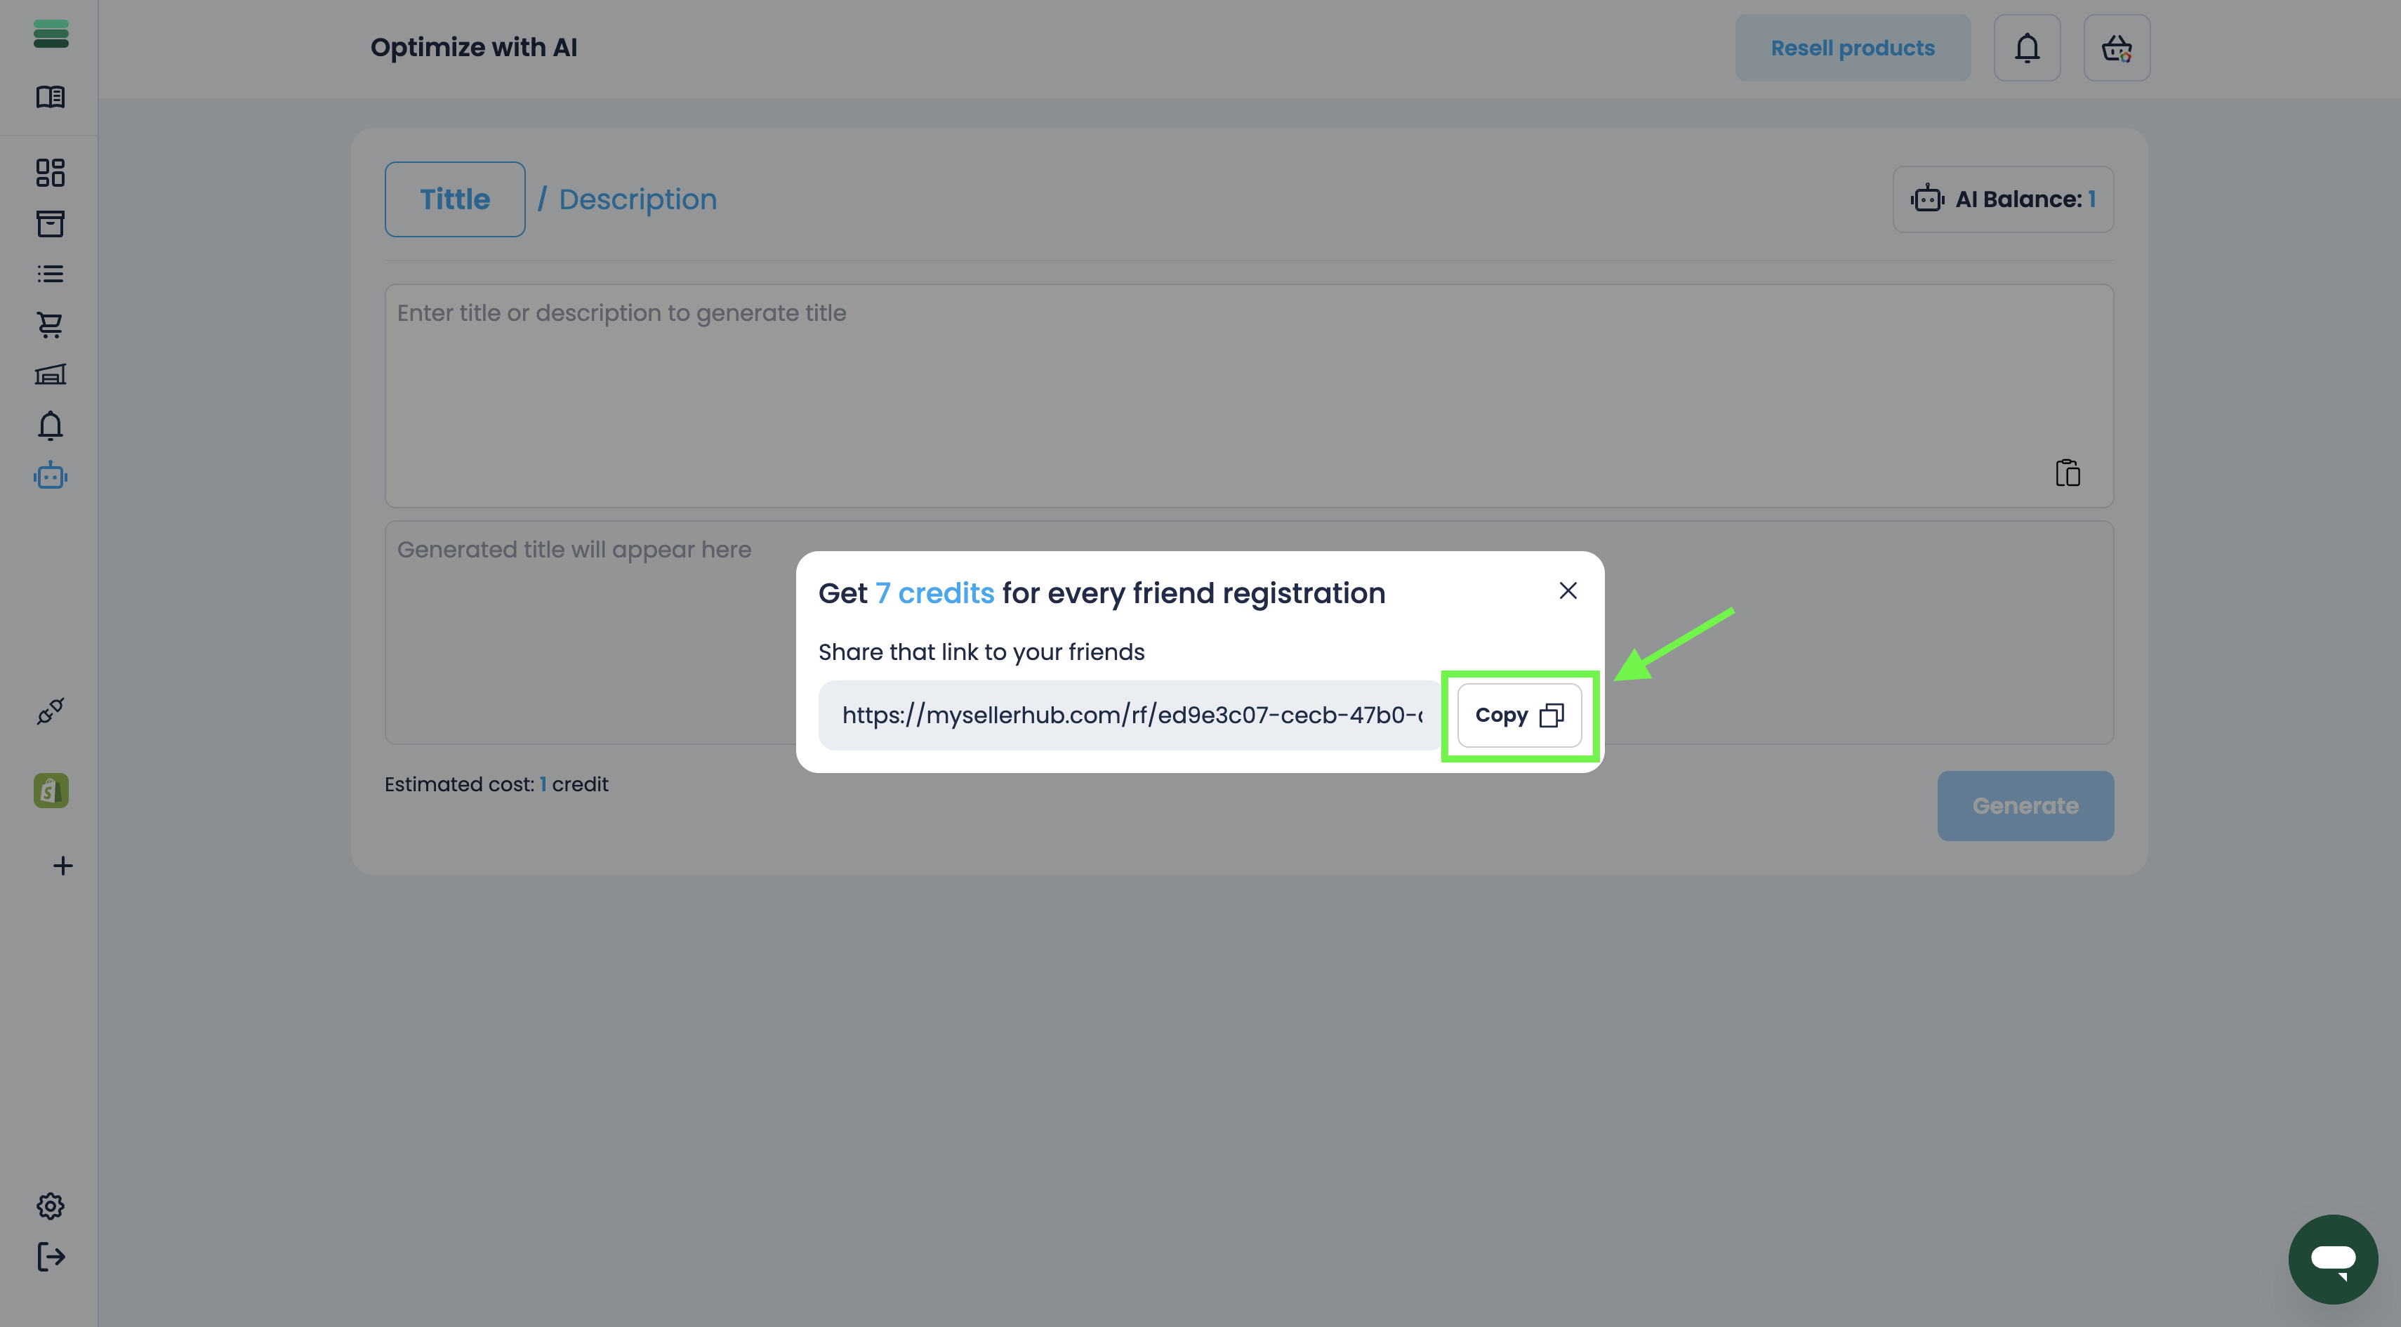The image size is (2401, 1327).
Task: Open the shopping cart icon in sidebar
Action: click(x=51, y=324)
